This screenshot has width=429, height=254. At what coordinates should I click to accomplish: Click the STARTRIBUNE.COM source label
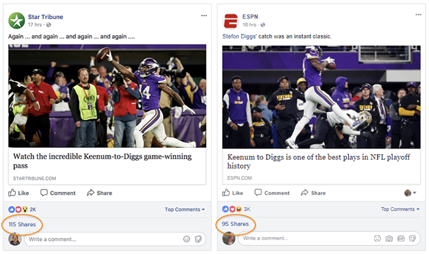pos(34,178)
